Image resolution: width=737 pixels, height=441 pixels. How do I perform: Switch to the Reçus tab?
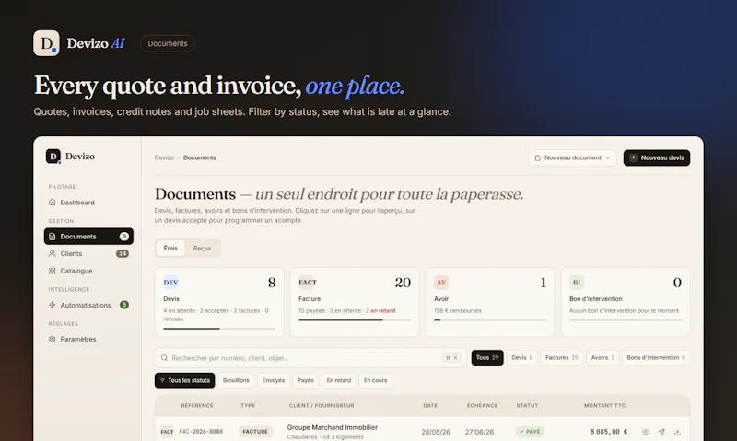[x=202, y=248]
